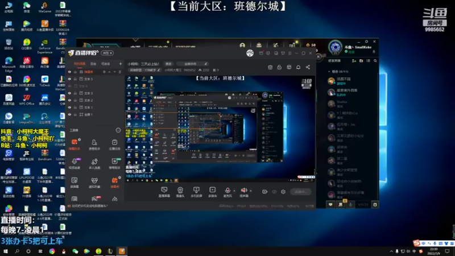The height and width of the screenshot is (256, 455).
Task: Add a new scene with plus button
Action: [x=121, y=64]
